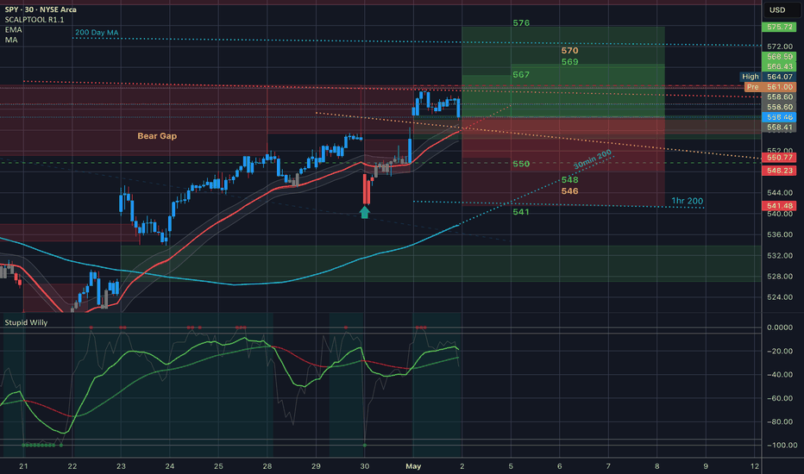Click the green 548 level label

click(569, 180)
